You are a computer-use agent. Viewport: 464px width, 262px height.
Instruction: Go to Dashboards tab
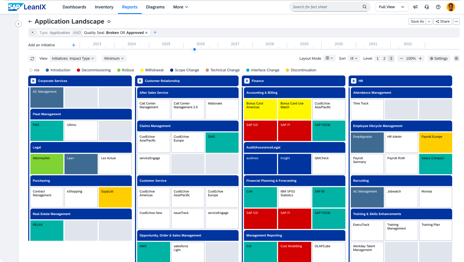pos(74,7)
